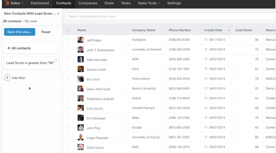Image resolution: width=276 pixels, height=153 pixels.
Task: Open Josh T. Buckingham's avatar photo
Action: pos(81,50)
